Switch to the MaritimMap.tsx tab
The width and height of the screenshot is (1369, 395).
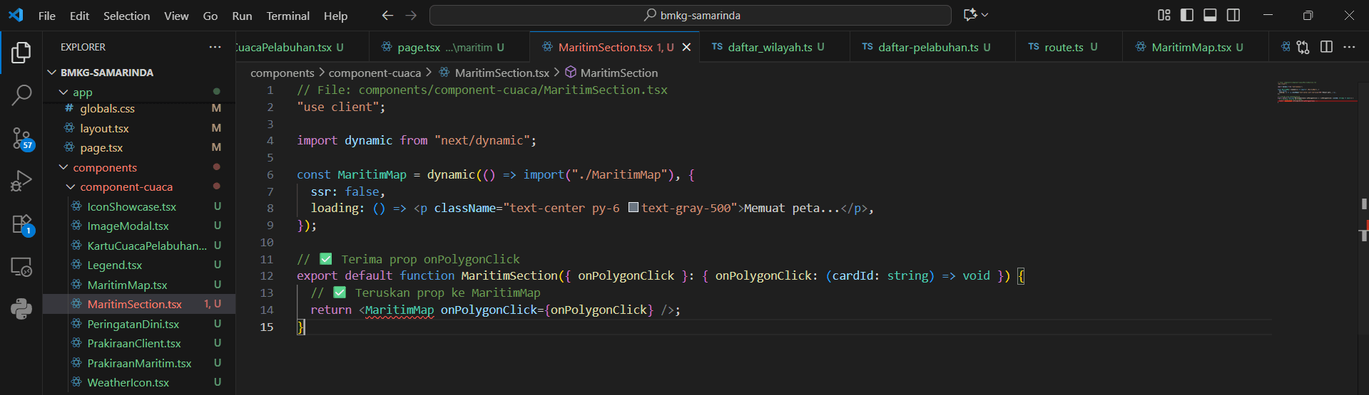point(1191,47)
